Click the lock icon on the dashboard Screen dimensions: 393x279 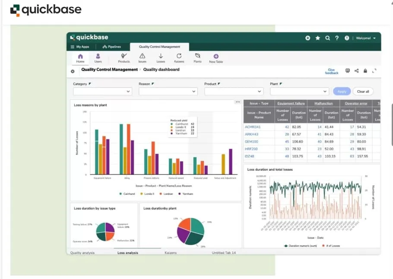pos(365,71)
